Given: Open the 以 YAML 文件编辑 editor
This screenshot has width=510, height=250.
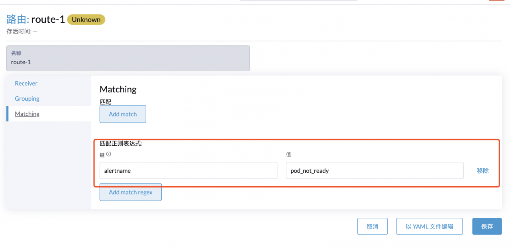Looking at the screenshot, I should [429, 227].
